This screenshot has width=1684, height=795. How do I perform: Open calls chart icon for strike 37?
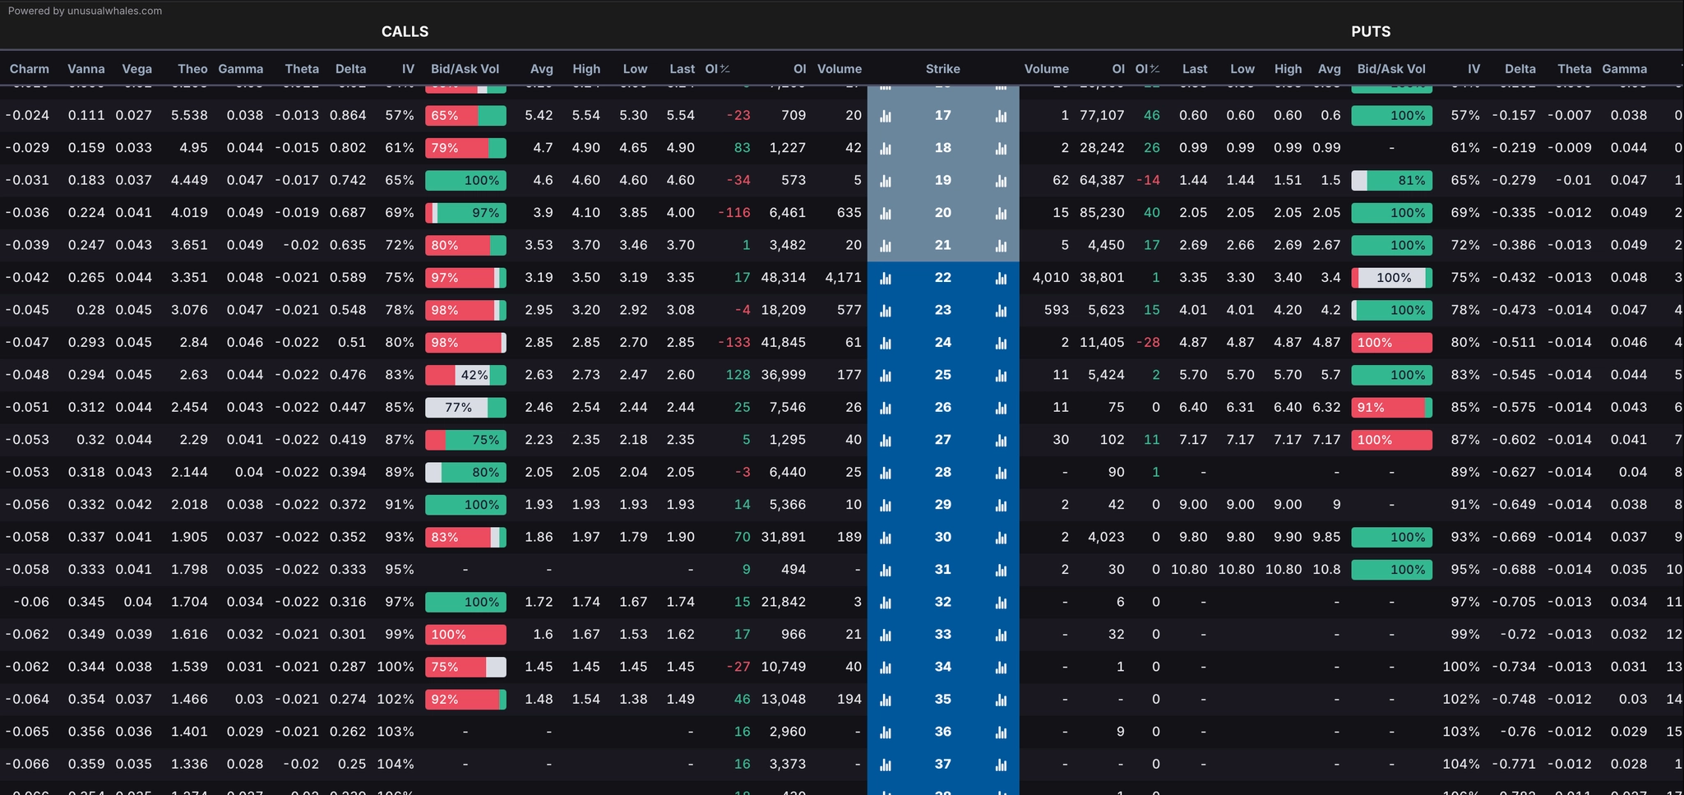click(886, 765)
